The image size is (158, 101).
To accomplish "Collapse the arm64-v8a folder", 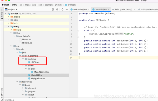I will pos(14,36).
